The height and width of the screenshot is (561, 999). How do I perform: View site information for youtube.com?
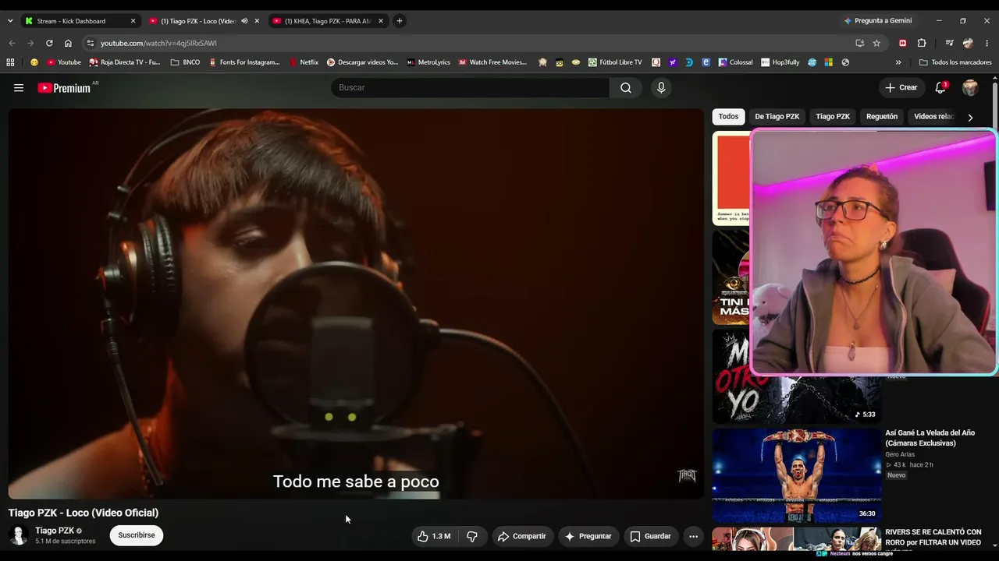pyautogui.click(x=91, y=43)
